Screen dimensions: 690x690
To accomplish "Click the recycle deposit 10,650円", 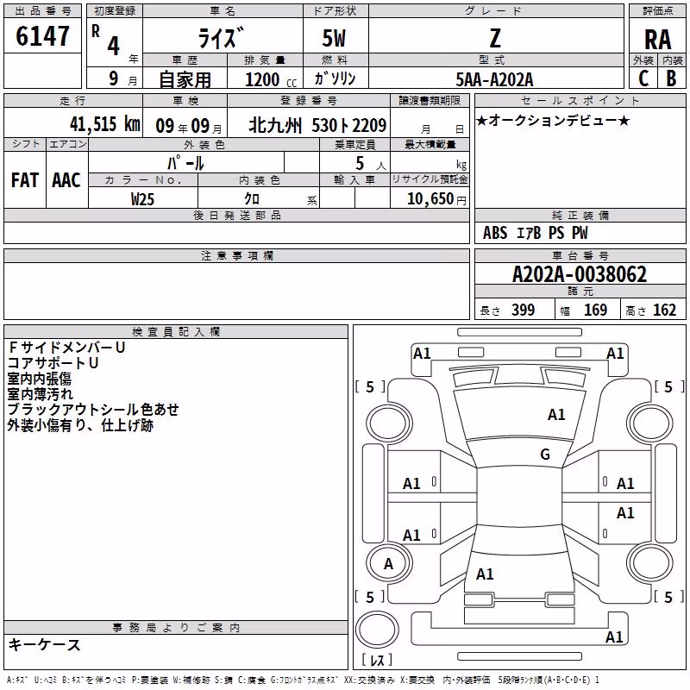I will [436, 199].
